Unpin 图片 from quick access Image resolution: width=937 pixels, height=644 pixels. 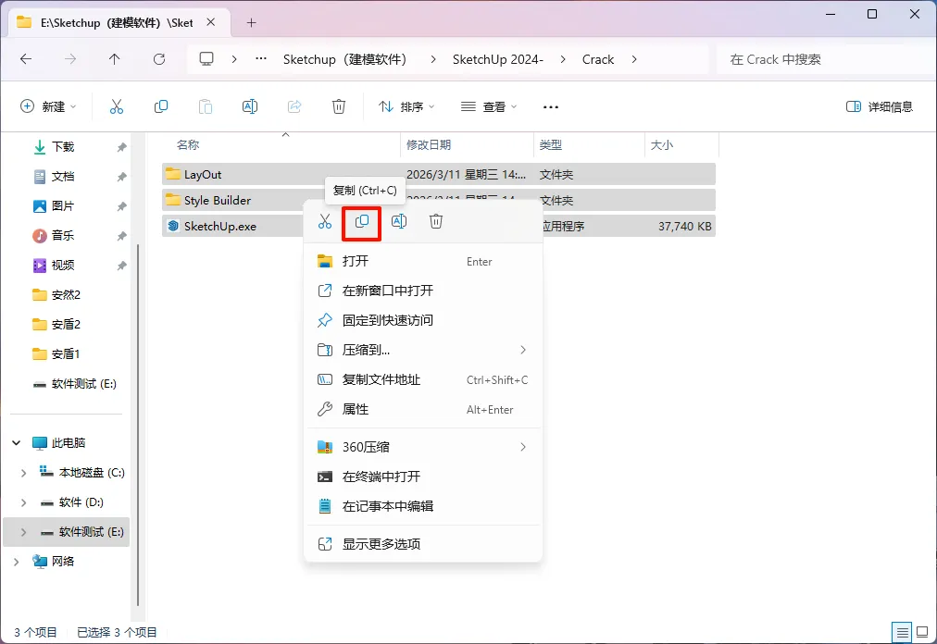point(121,206)
